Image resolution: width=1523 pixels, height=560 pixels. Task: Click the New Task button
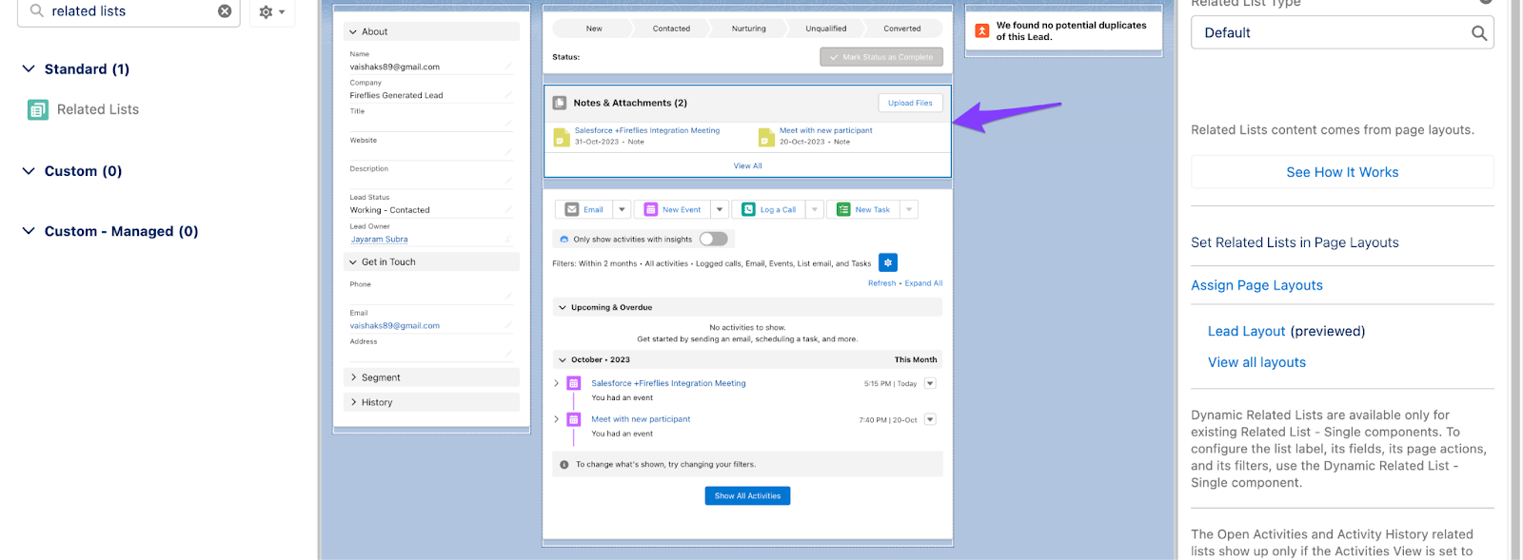point(863,209)
